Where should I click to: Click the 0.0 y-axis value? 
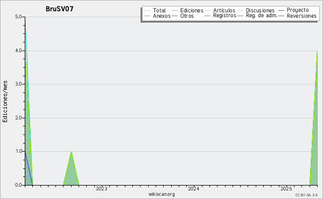[x=18, y=185]
